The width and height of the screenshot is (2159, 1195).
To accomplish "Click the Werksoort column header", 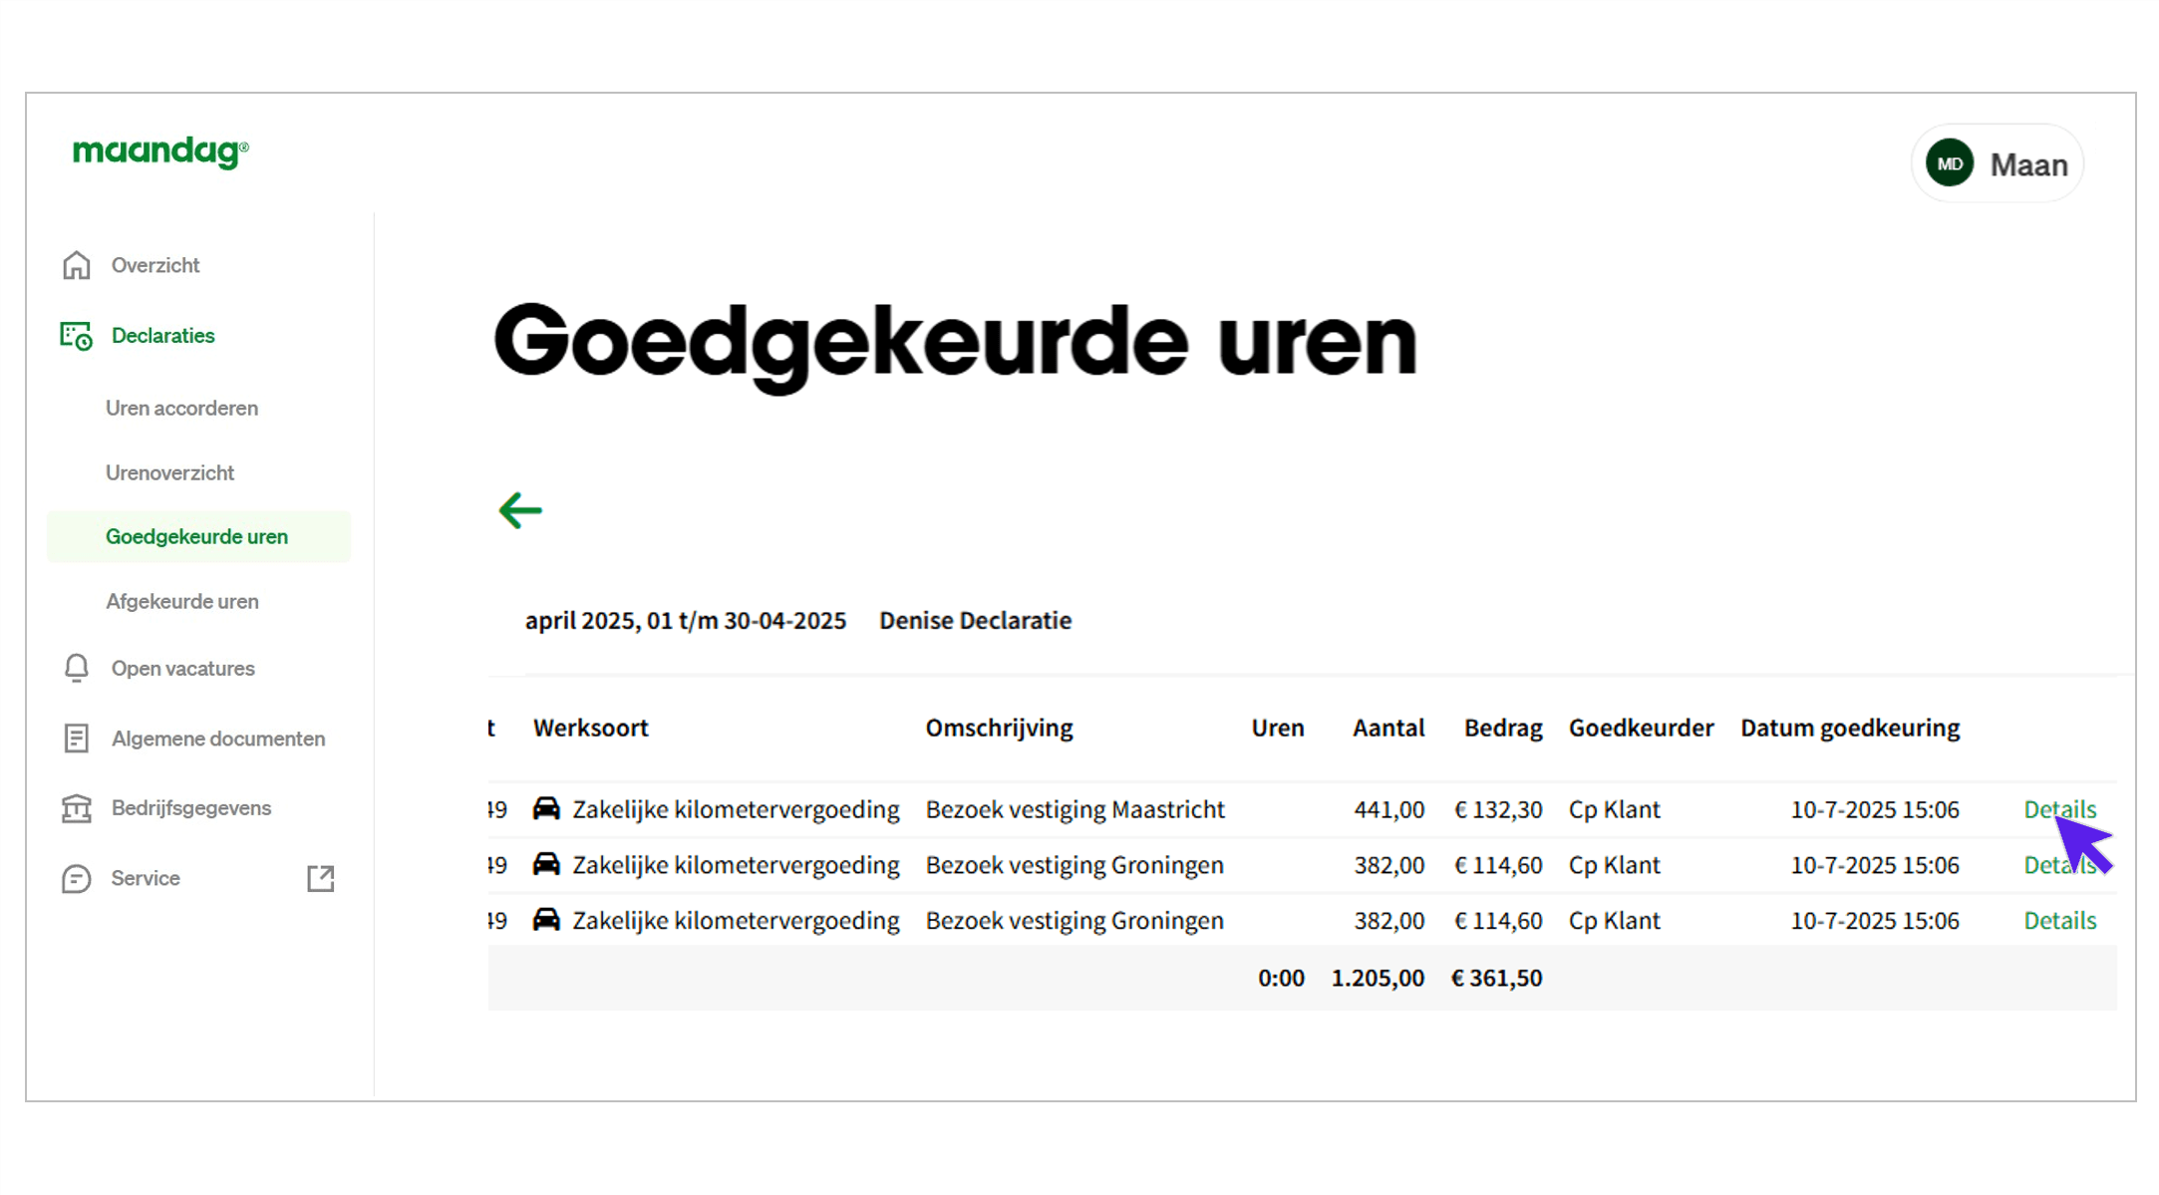I will coord(590,728).
